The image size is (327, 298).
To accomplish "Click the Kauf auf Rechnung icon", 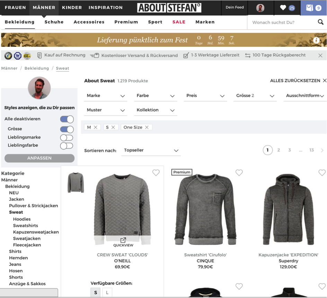I will pyautogui.click(x=39, y=56).
